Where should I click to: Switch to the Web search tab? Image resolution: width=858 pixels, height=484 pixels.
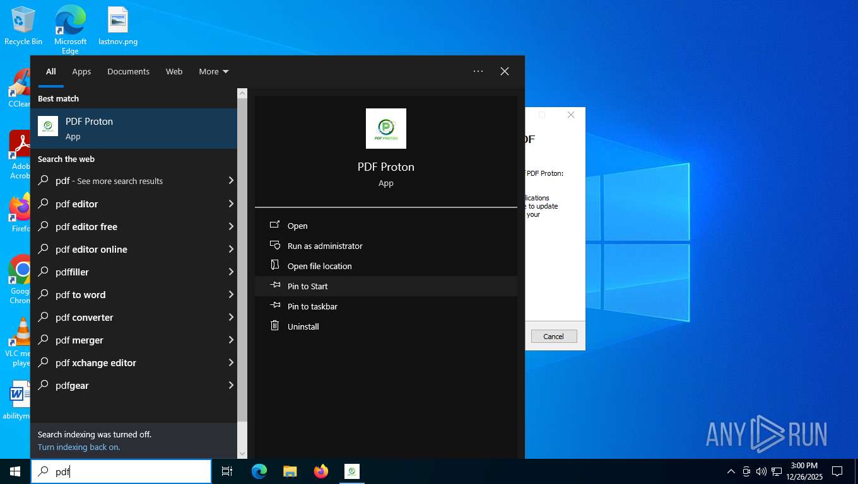pos(174,71)
